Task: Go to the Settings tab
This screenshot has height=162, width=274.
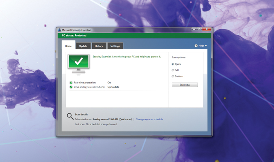Action: [115, 46]
